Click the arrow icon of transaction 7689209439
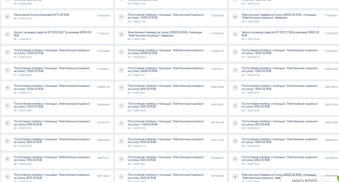339x182 pixels. (8, 141)
